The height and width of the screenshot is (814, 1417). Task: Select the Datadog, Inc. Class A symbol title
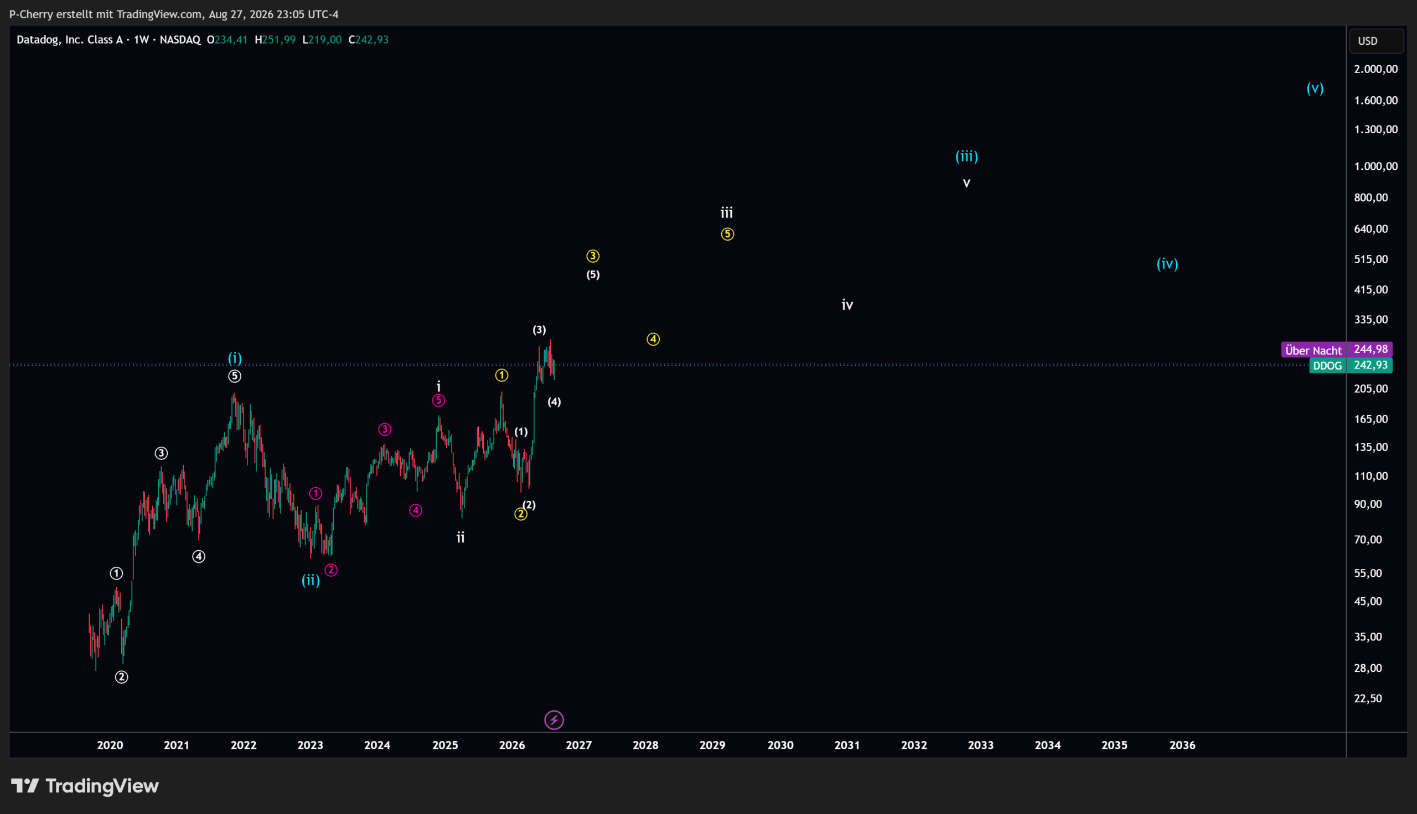tap(69, 40)
